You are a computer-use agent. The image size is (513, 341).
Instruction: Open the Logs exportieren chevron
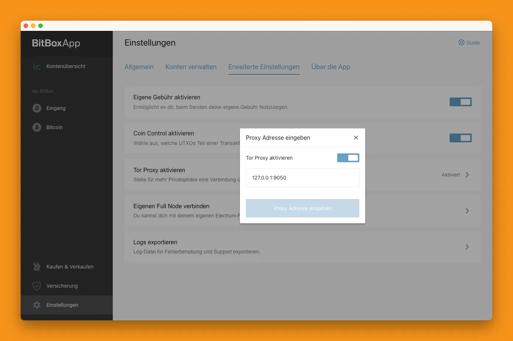(x=467, y=247)
